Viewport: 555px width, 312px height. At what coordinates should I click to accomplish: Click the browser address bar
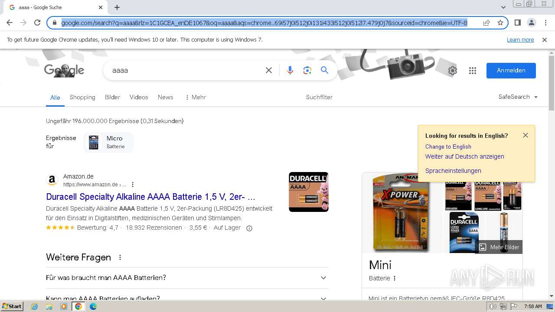coord(264,23)
